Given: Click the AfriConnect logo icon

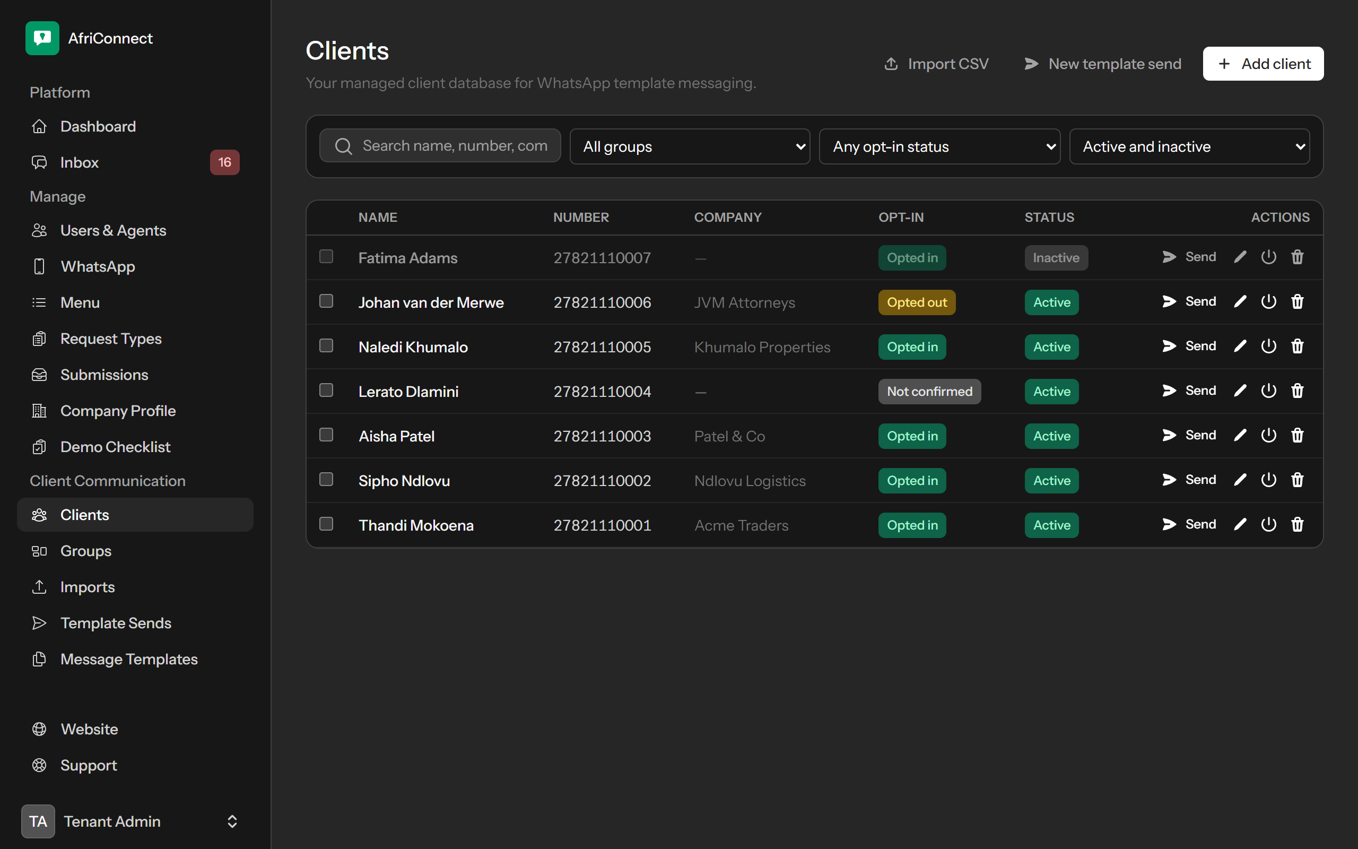Looking at the screenshot, I should pyautogui.click(x=42, y=38).
